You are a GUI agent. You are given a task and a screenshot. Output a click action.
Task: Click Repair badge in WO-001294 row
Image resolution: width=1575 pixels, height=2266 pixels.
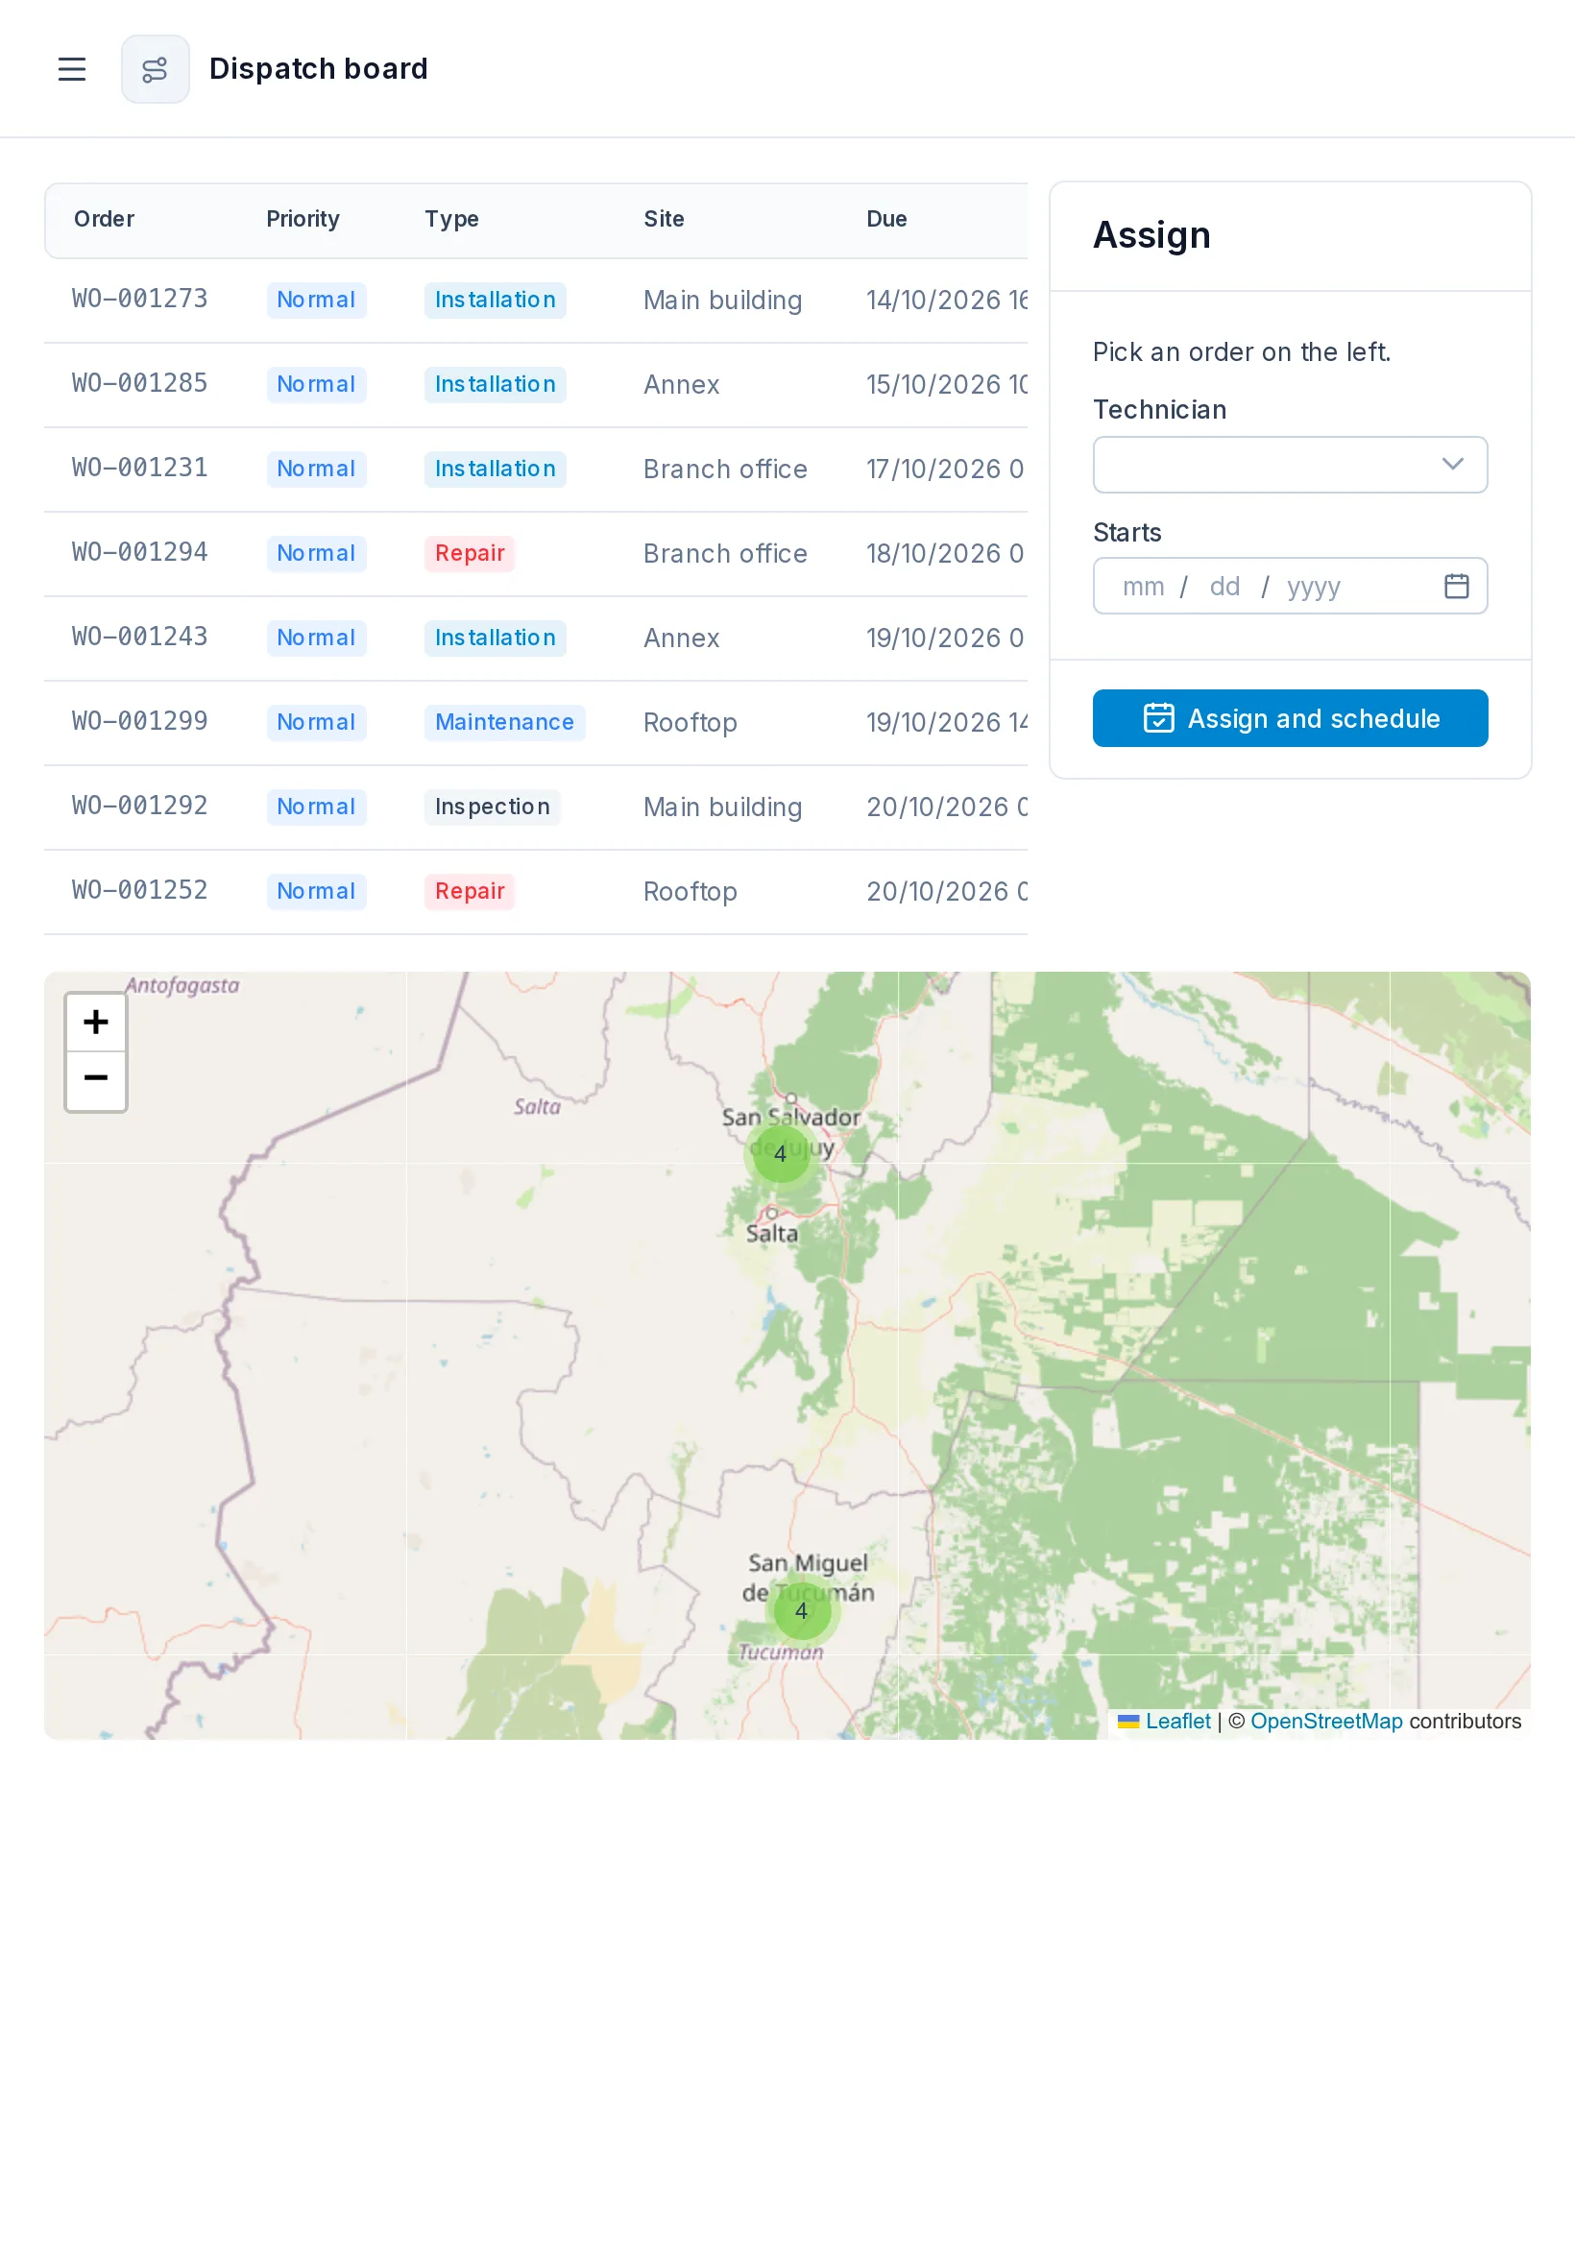point(470,553)
